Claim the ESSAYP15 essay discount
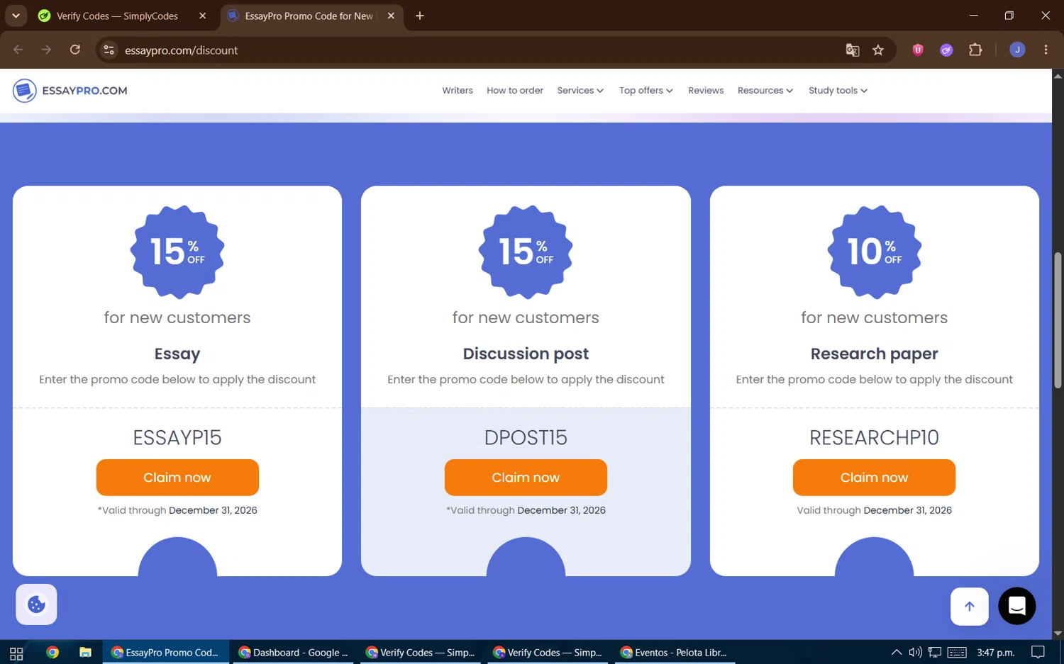 coord(177,478)
